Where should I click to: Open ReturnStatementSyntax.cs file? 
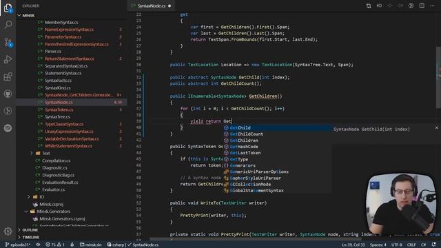tap(69, 59)
